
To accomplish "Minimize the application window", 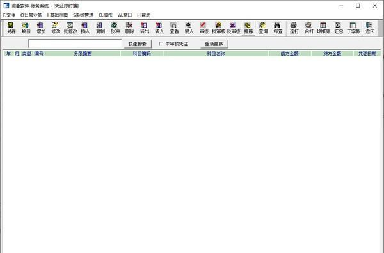I will [341, 6].
